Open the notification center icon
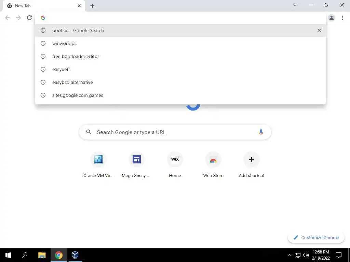Image resolution: width=350 pixels, height=262 pixels. tap(339, 255)
